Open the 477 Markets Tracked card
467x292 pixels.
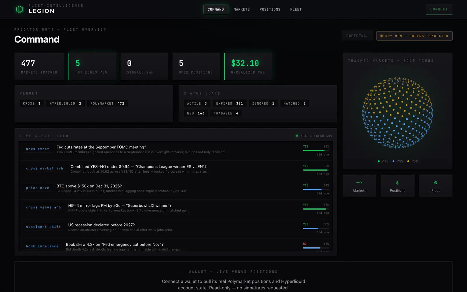click(39, 66)
